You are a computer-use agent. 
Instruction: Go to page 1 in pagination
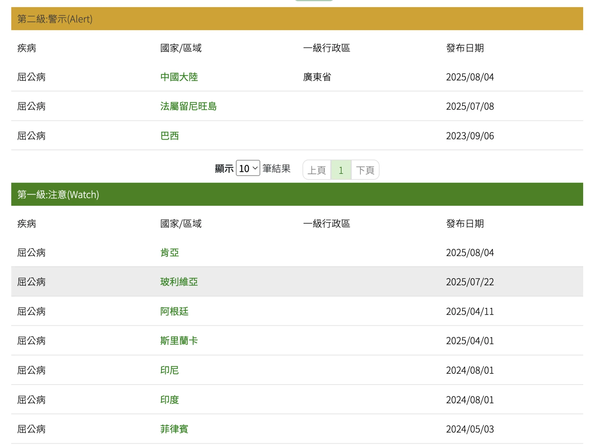tap(341, 170)
